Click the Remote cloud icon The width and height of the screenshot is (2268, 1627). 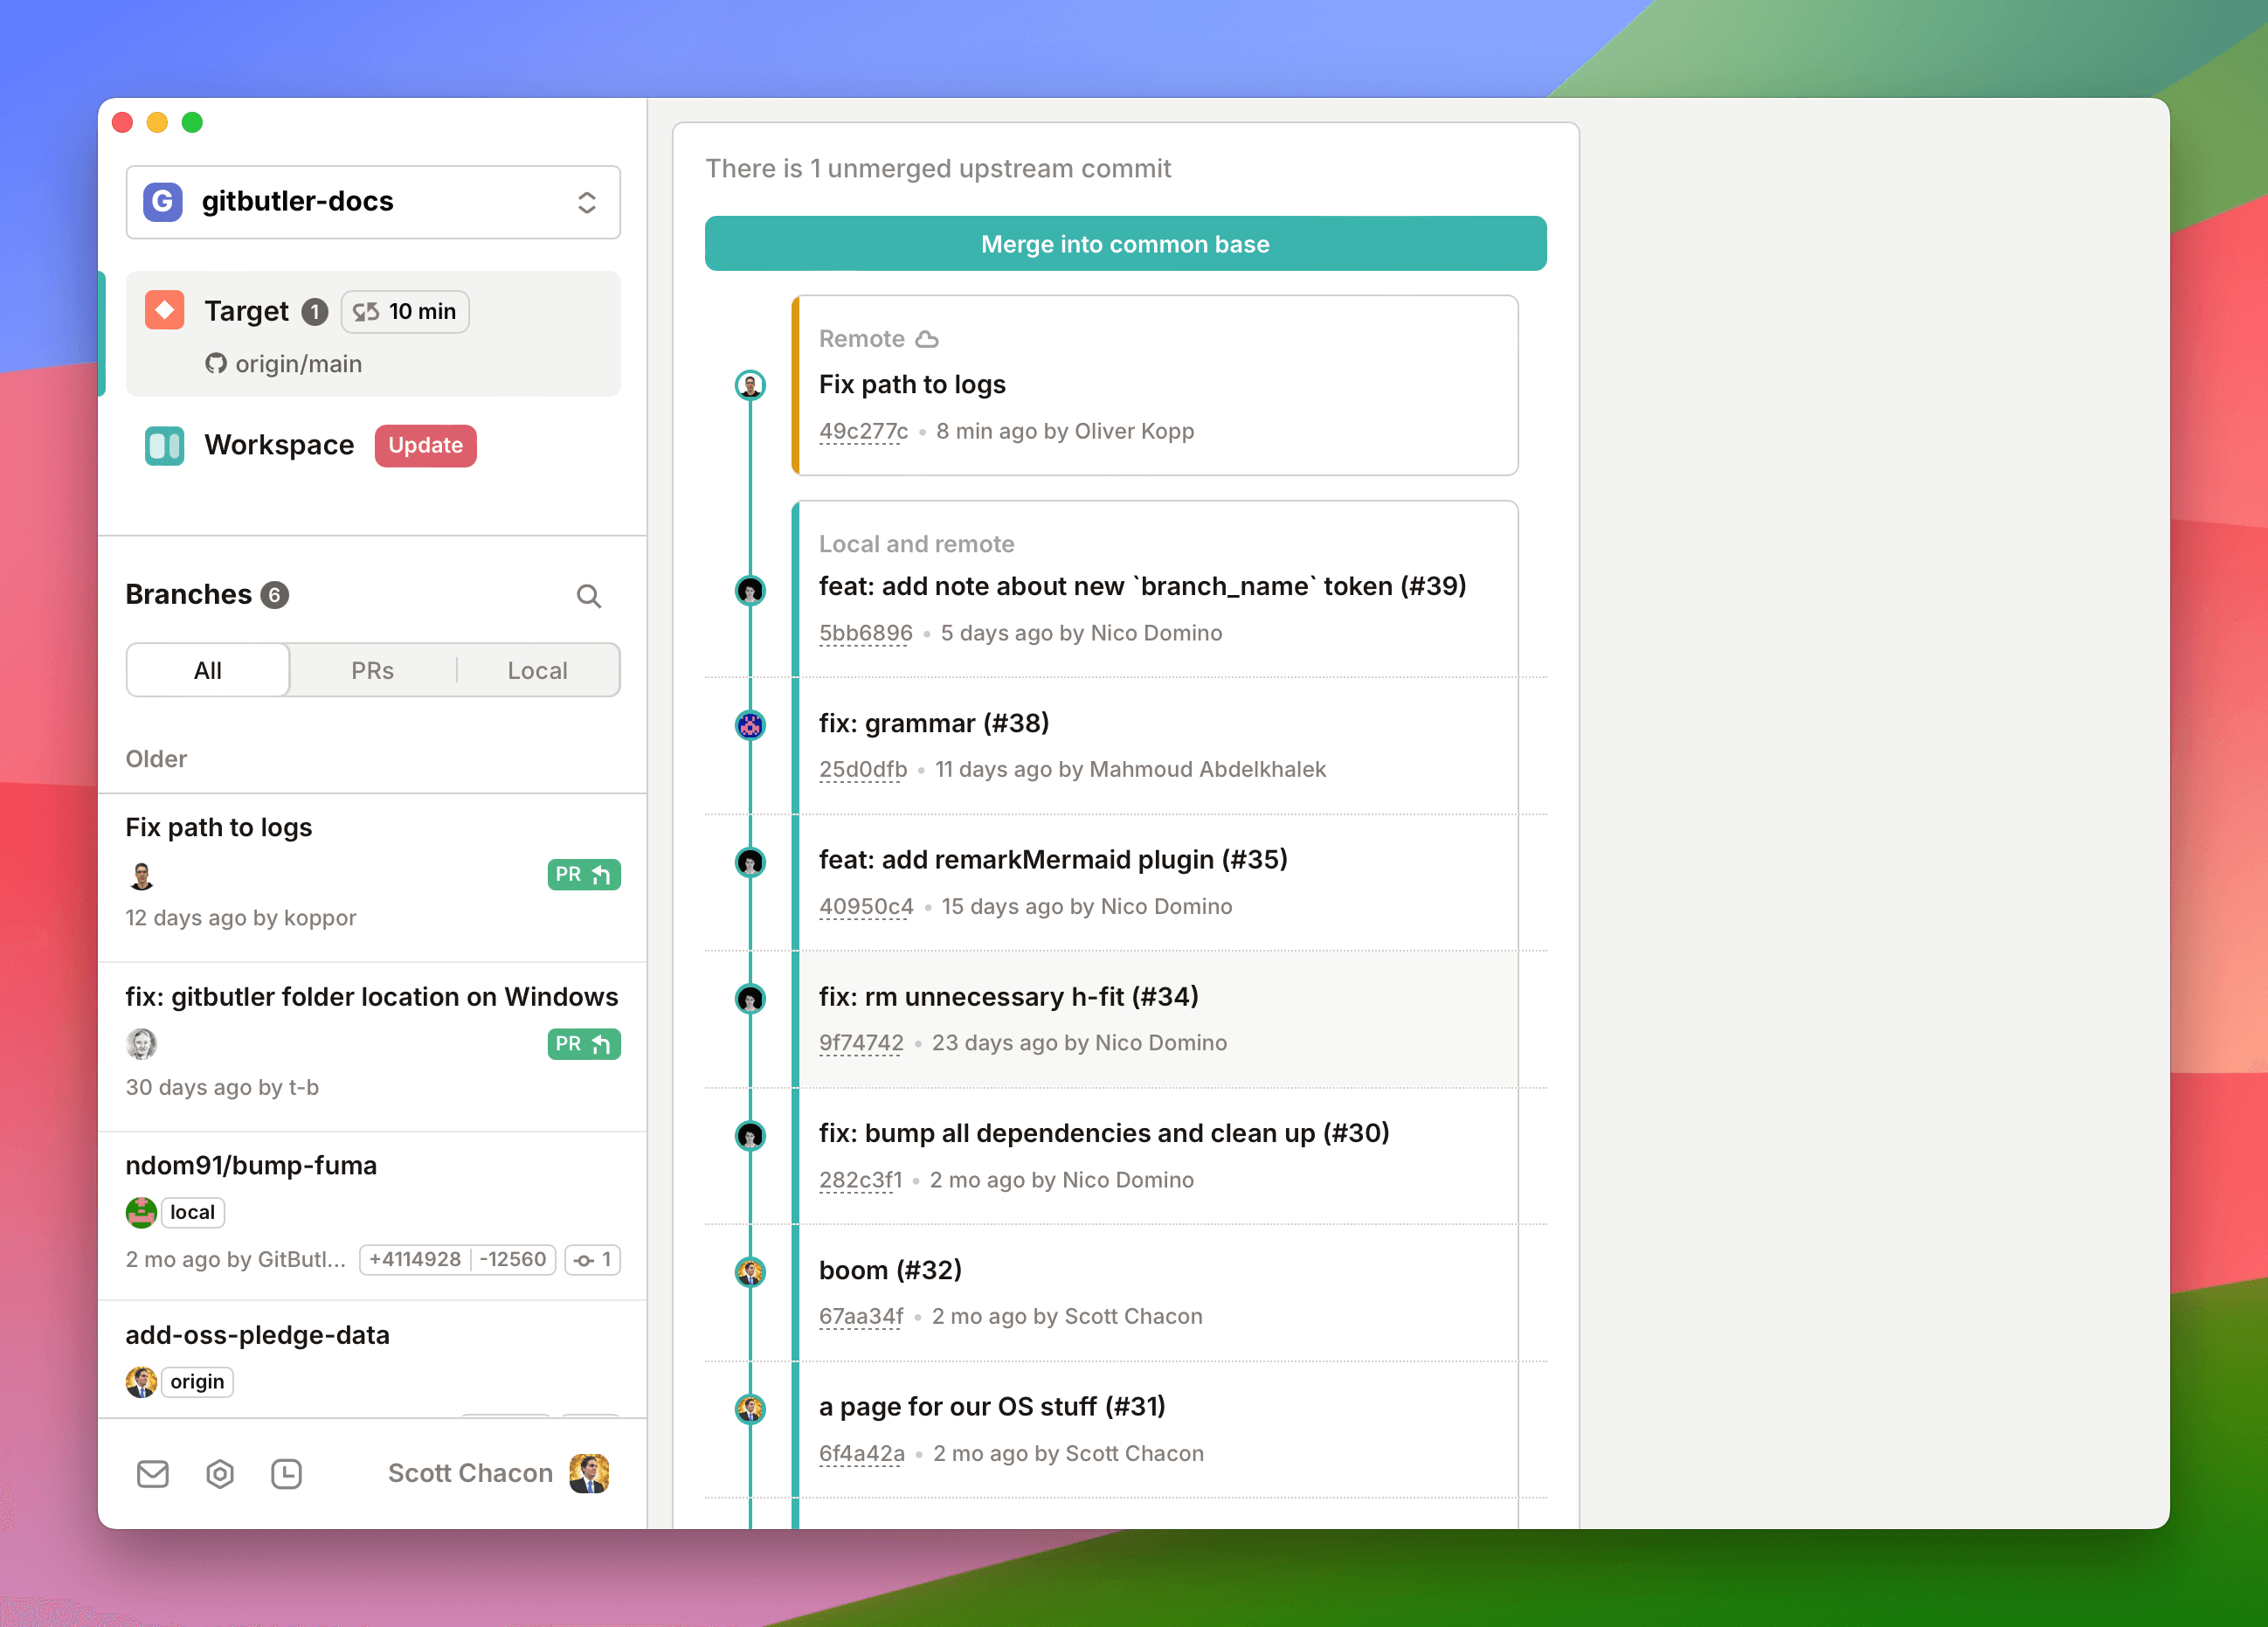click(x=927, y=339)
